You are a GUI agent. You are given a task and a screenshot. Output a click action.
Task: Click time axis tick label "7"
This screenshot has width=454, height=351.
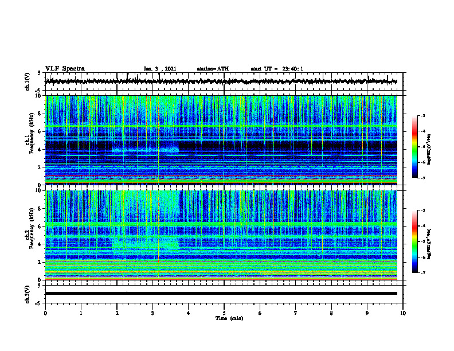pos(296,313)
